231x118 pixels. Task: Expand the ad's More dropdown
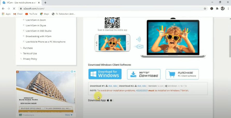69,115
